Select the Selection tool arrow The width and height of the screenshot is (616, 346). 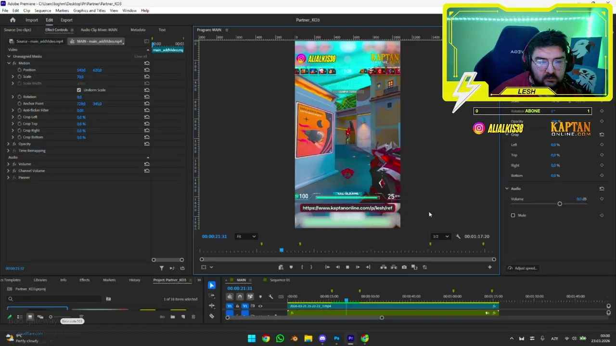(212, 285)
